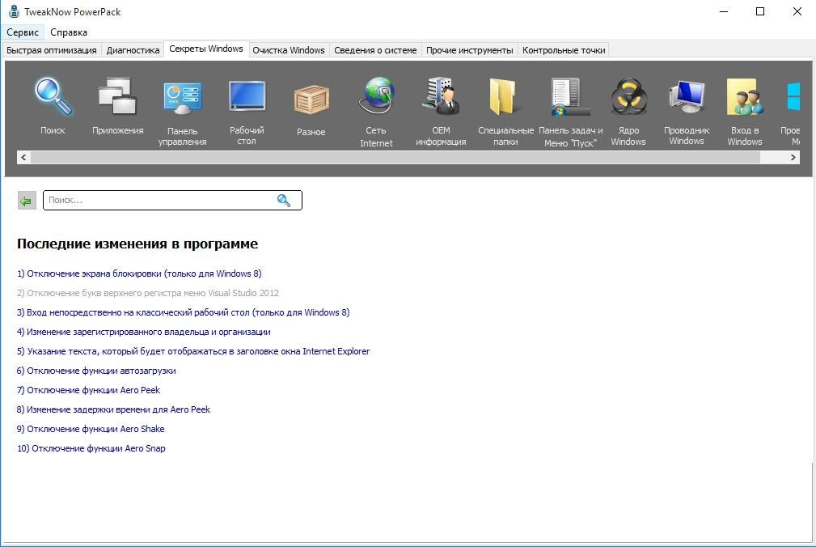Image resolution: width=816 pixels, height=547 pixels.
Task: Click the category ribbon right scroll arrow
Action: (x=793, y=157)
